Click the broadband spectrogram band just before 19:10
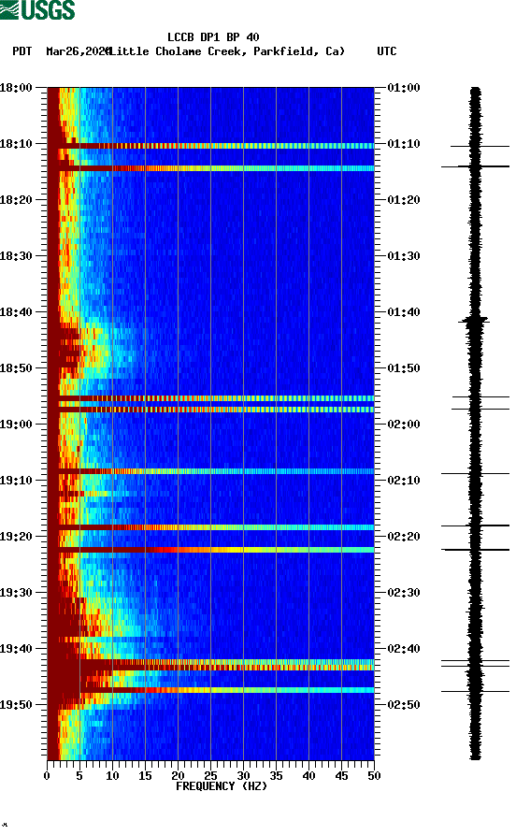The image size is (516, 835). pyautogui.click(x=210, y=471)
